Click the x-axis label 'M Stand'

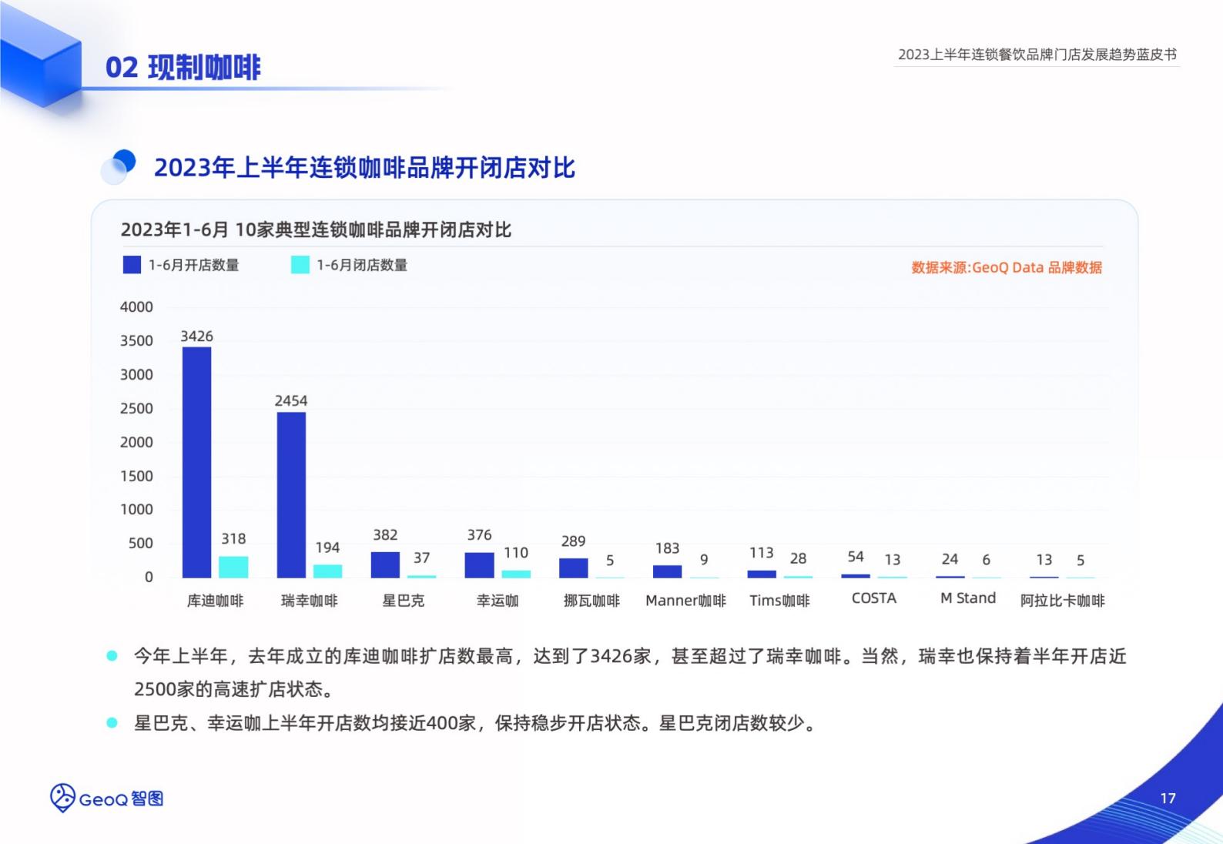(968, 598)
